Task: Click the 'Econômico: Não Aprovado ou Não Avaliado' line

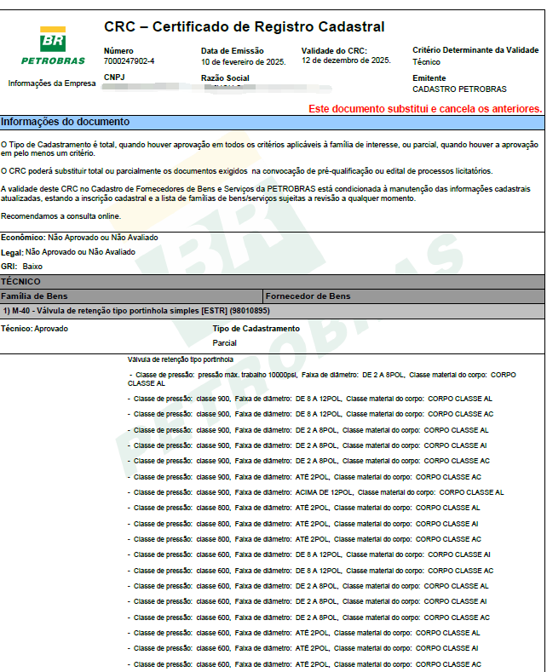Action: 79,238
